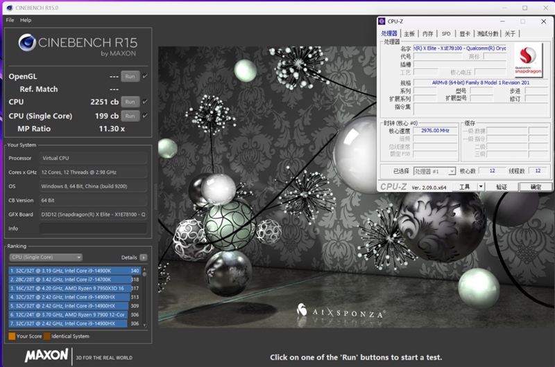555x367 pixels.
Task: Click the AIXSPONZA logo in render view
Action: (341, 311)
